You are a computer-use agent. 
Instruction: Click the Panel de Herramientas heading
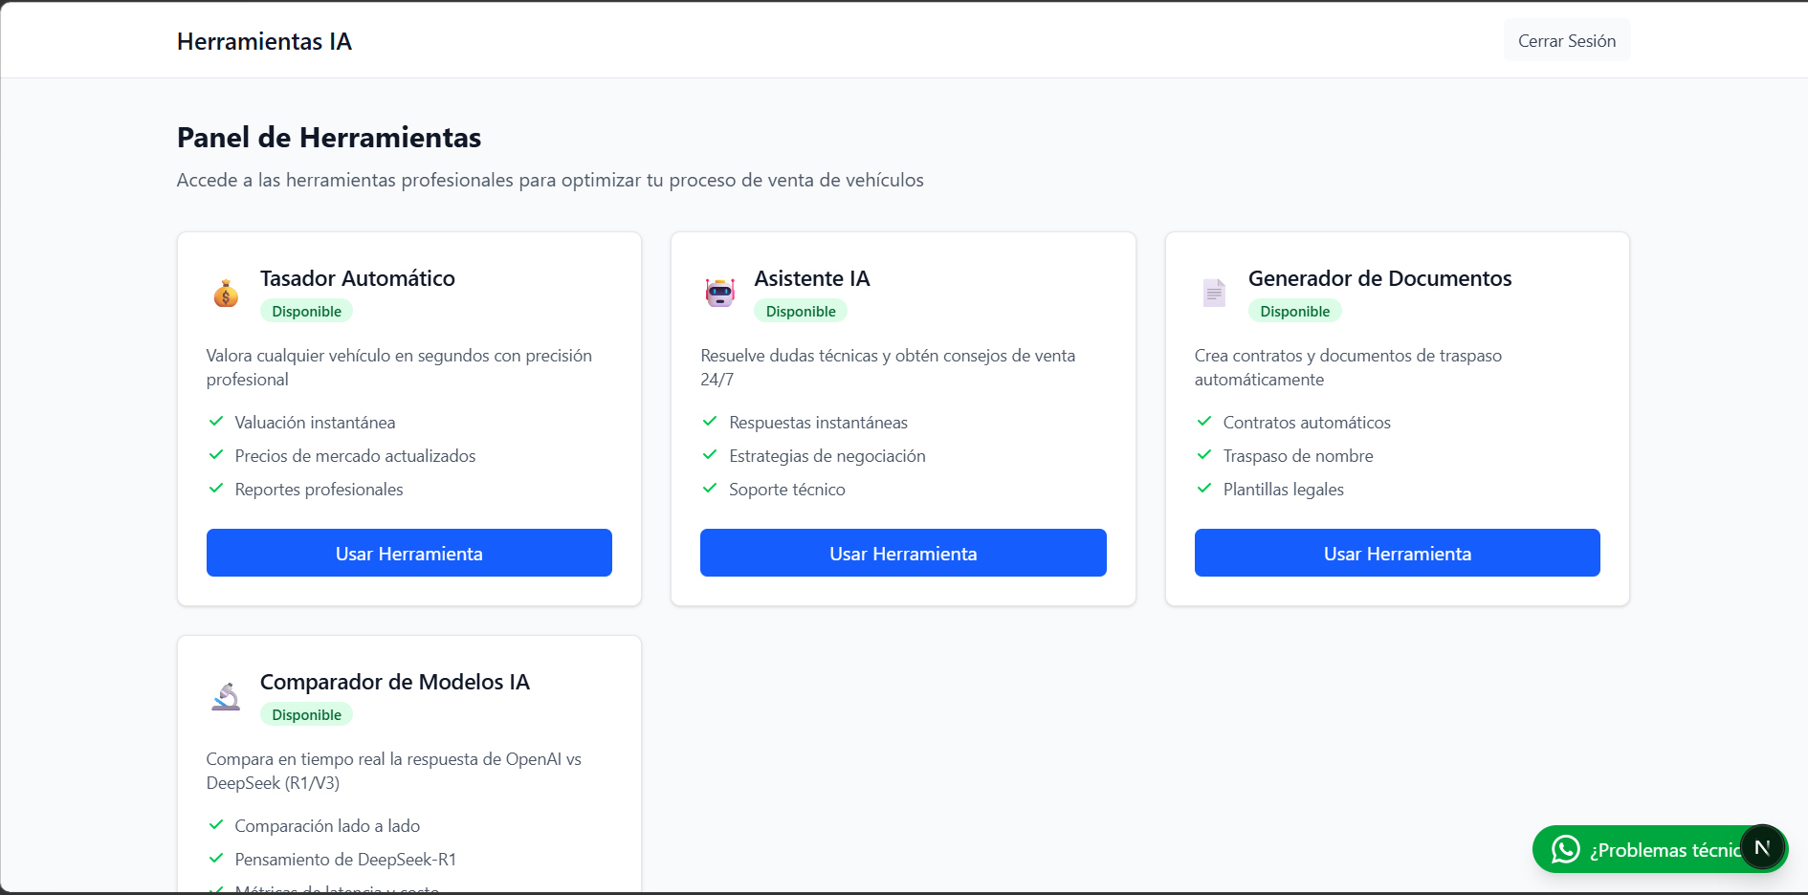[x=329, y=138]
